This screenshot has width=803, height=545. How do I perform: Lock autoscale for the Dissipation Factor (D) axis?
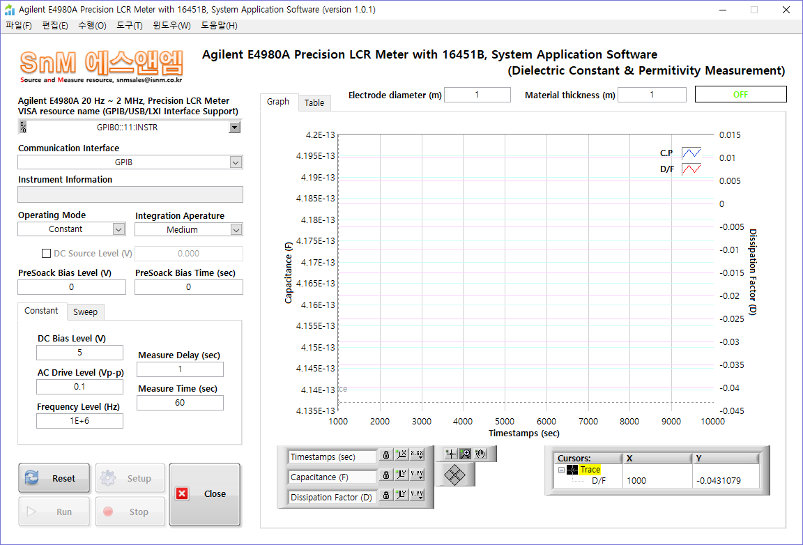[386, 496]
